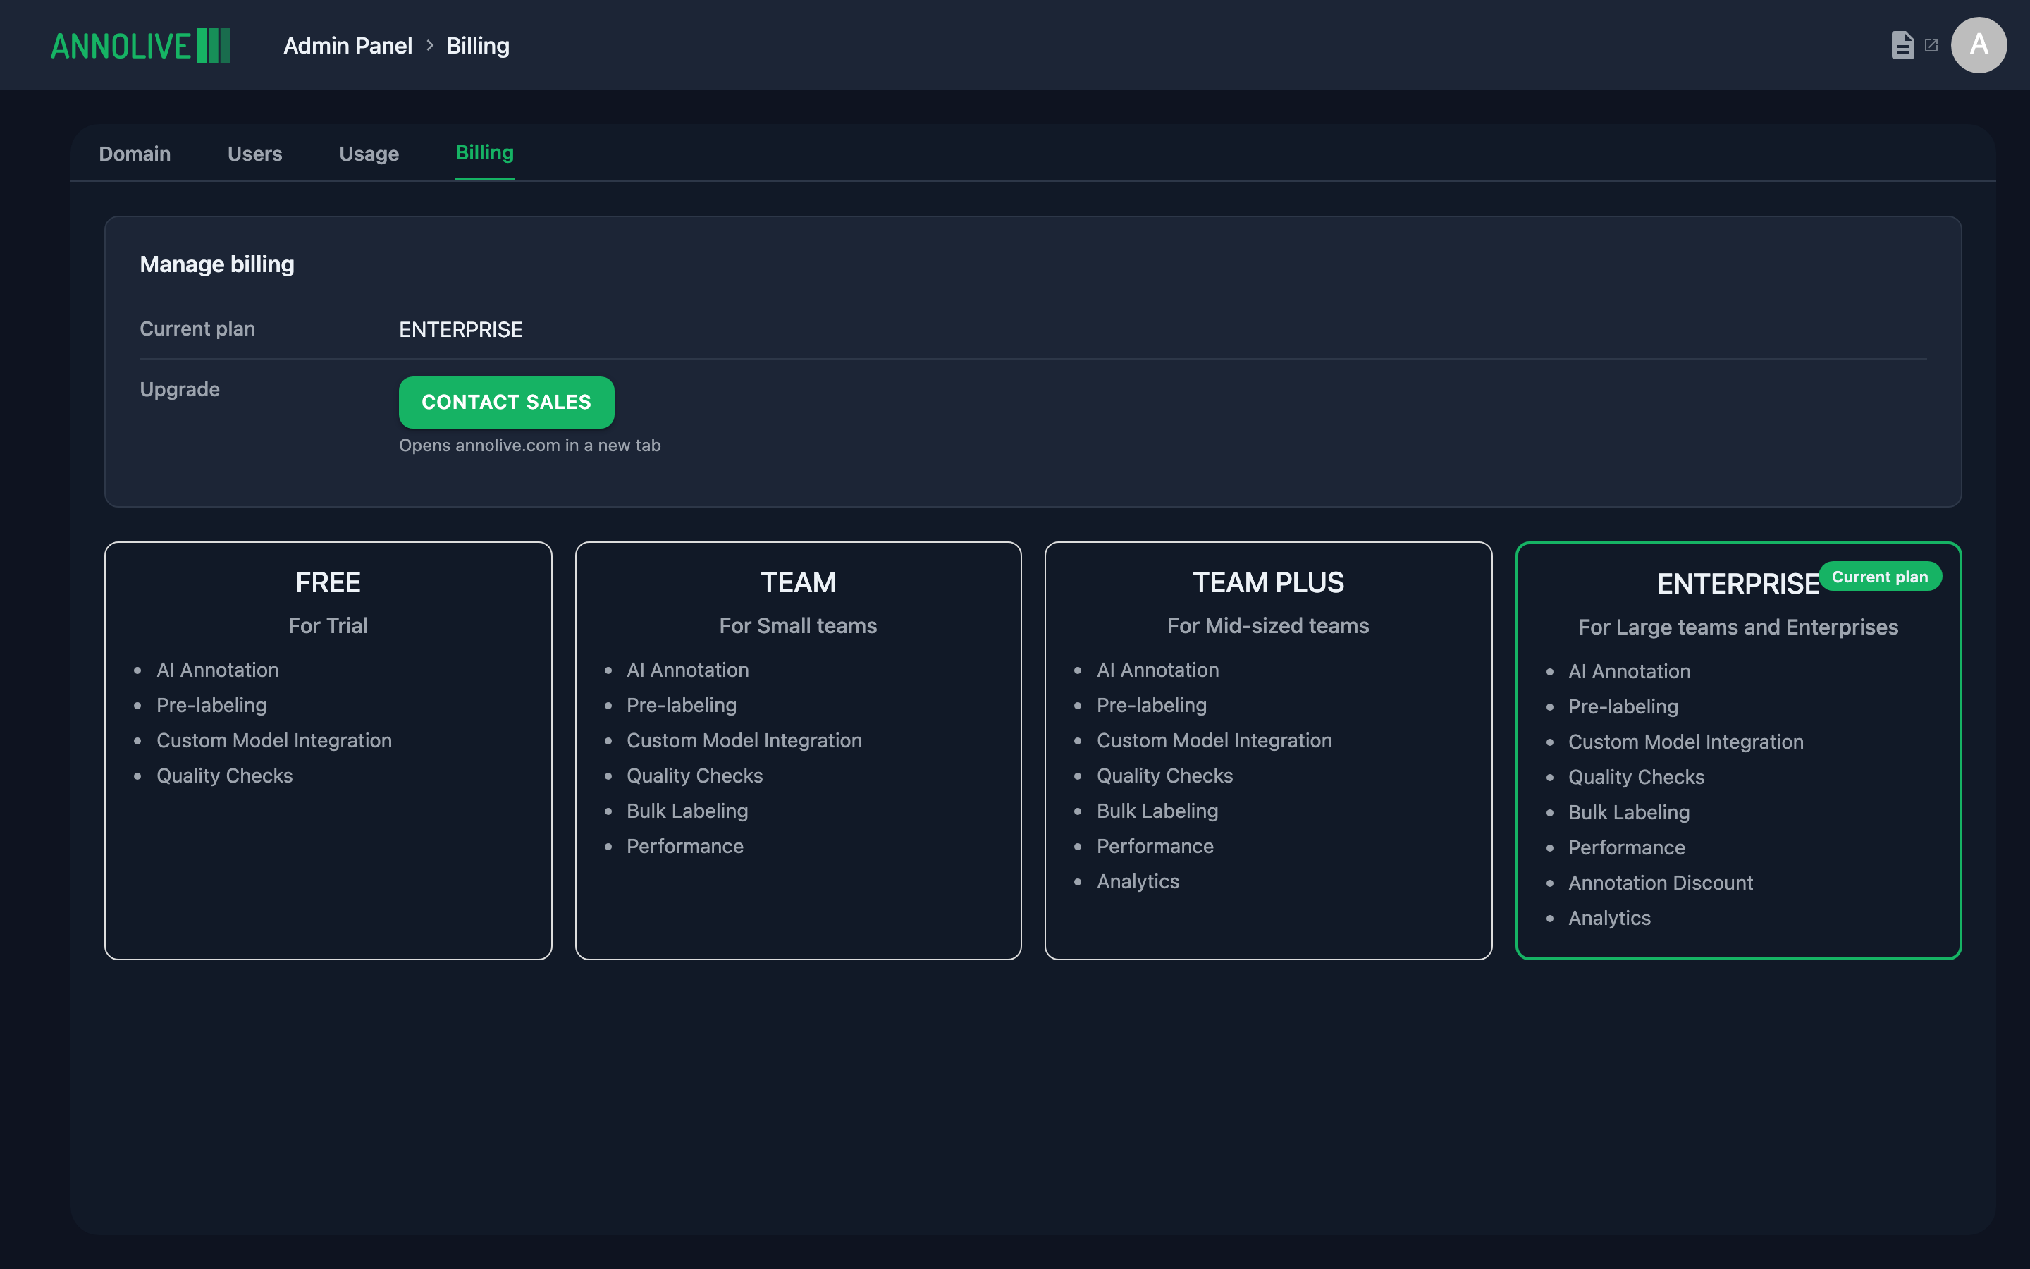Click AI Annotation in ENTERPRISE card

(1630, 671)
